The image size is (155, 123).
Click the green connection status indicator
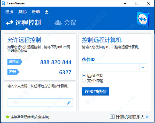pos(7,117)
